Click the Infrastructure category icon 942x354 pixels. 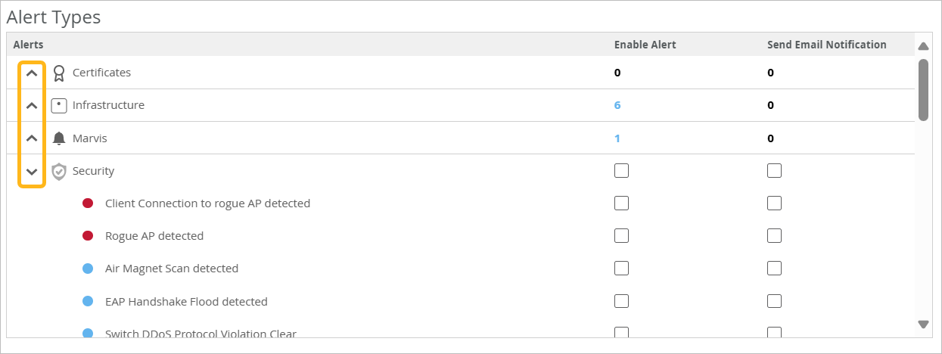pos(59,106)
